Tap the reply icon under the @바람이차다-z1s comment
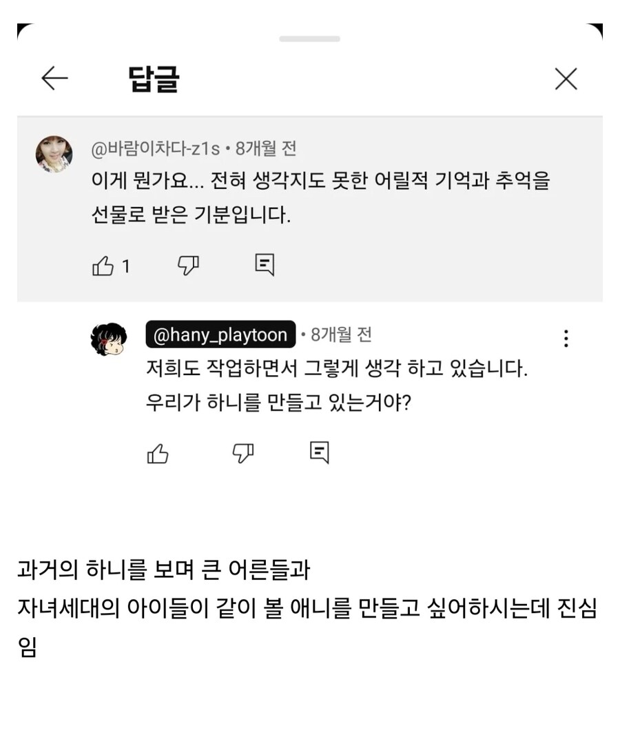Image resolution: width=620 pixels, height=744 pixels. click(265, 265)
